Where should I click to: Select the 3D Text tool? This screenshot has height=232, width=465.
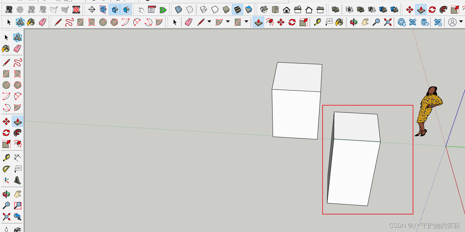(x=18, y=180)
